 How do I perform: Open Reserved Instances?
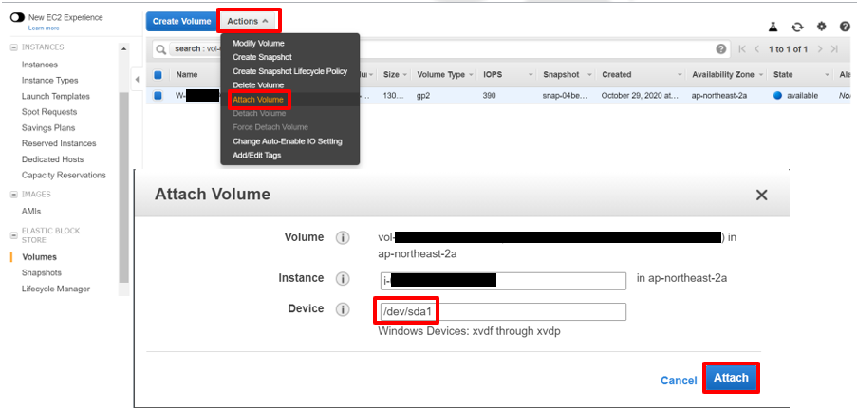pos(59,143)
